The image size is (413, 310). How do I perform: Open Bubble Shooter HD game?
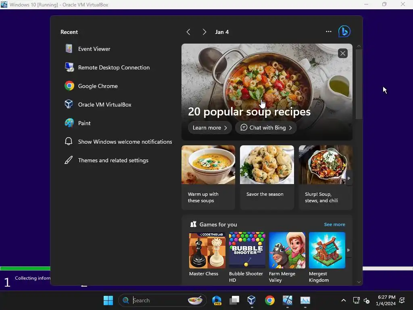[247, 258]
